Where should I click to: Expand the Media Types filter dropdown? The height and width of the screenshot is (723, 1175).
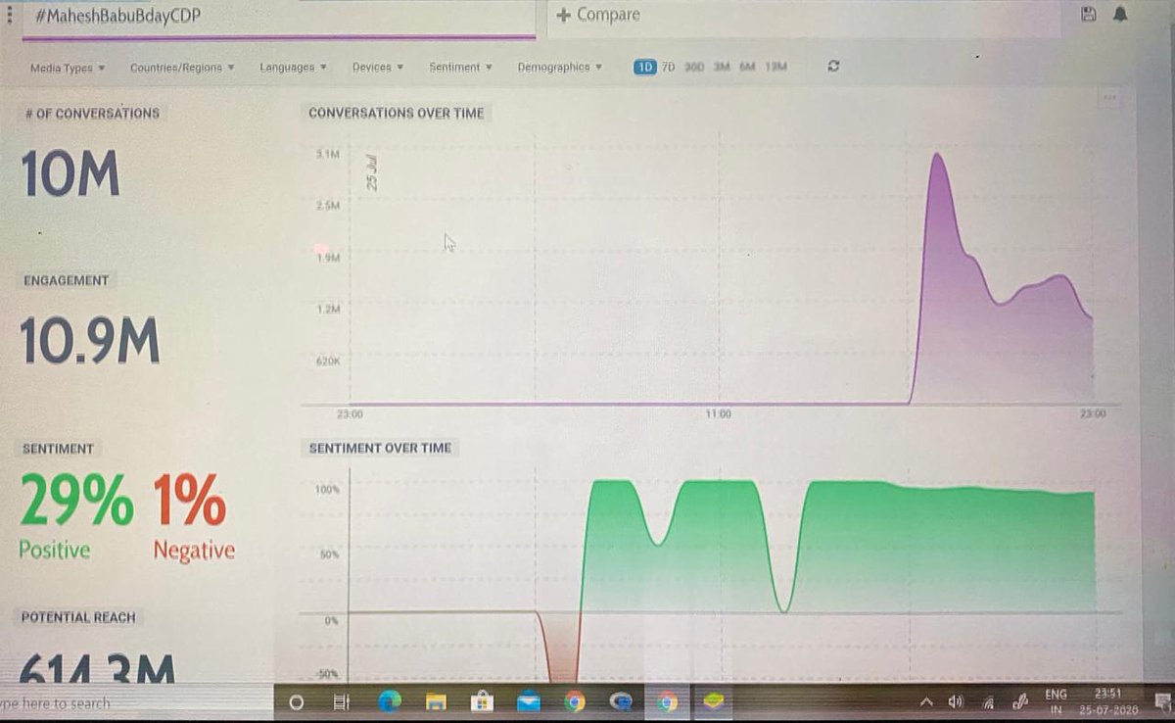pos(68,68)
